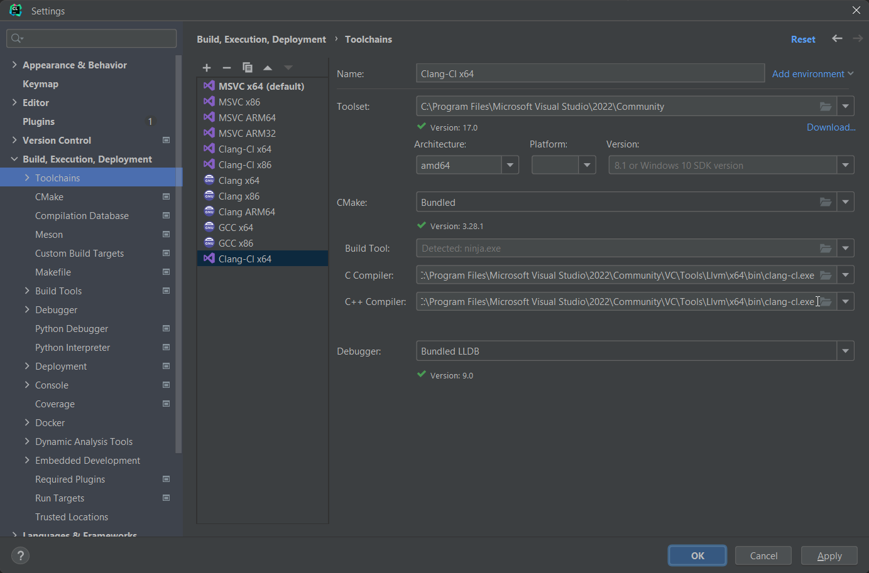Move toolchain down with arrow icon
The image size is (869, 573).
(288, 68)
